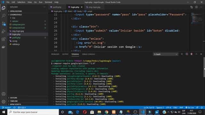This screenshot has width=205, height=115.
Task: Change the CRLF end-of-line sequence
Action: (x=175, y=108)
